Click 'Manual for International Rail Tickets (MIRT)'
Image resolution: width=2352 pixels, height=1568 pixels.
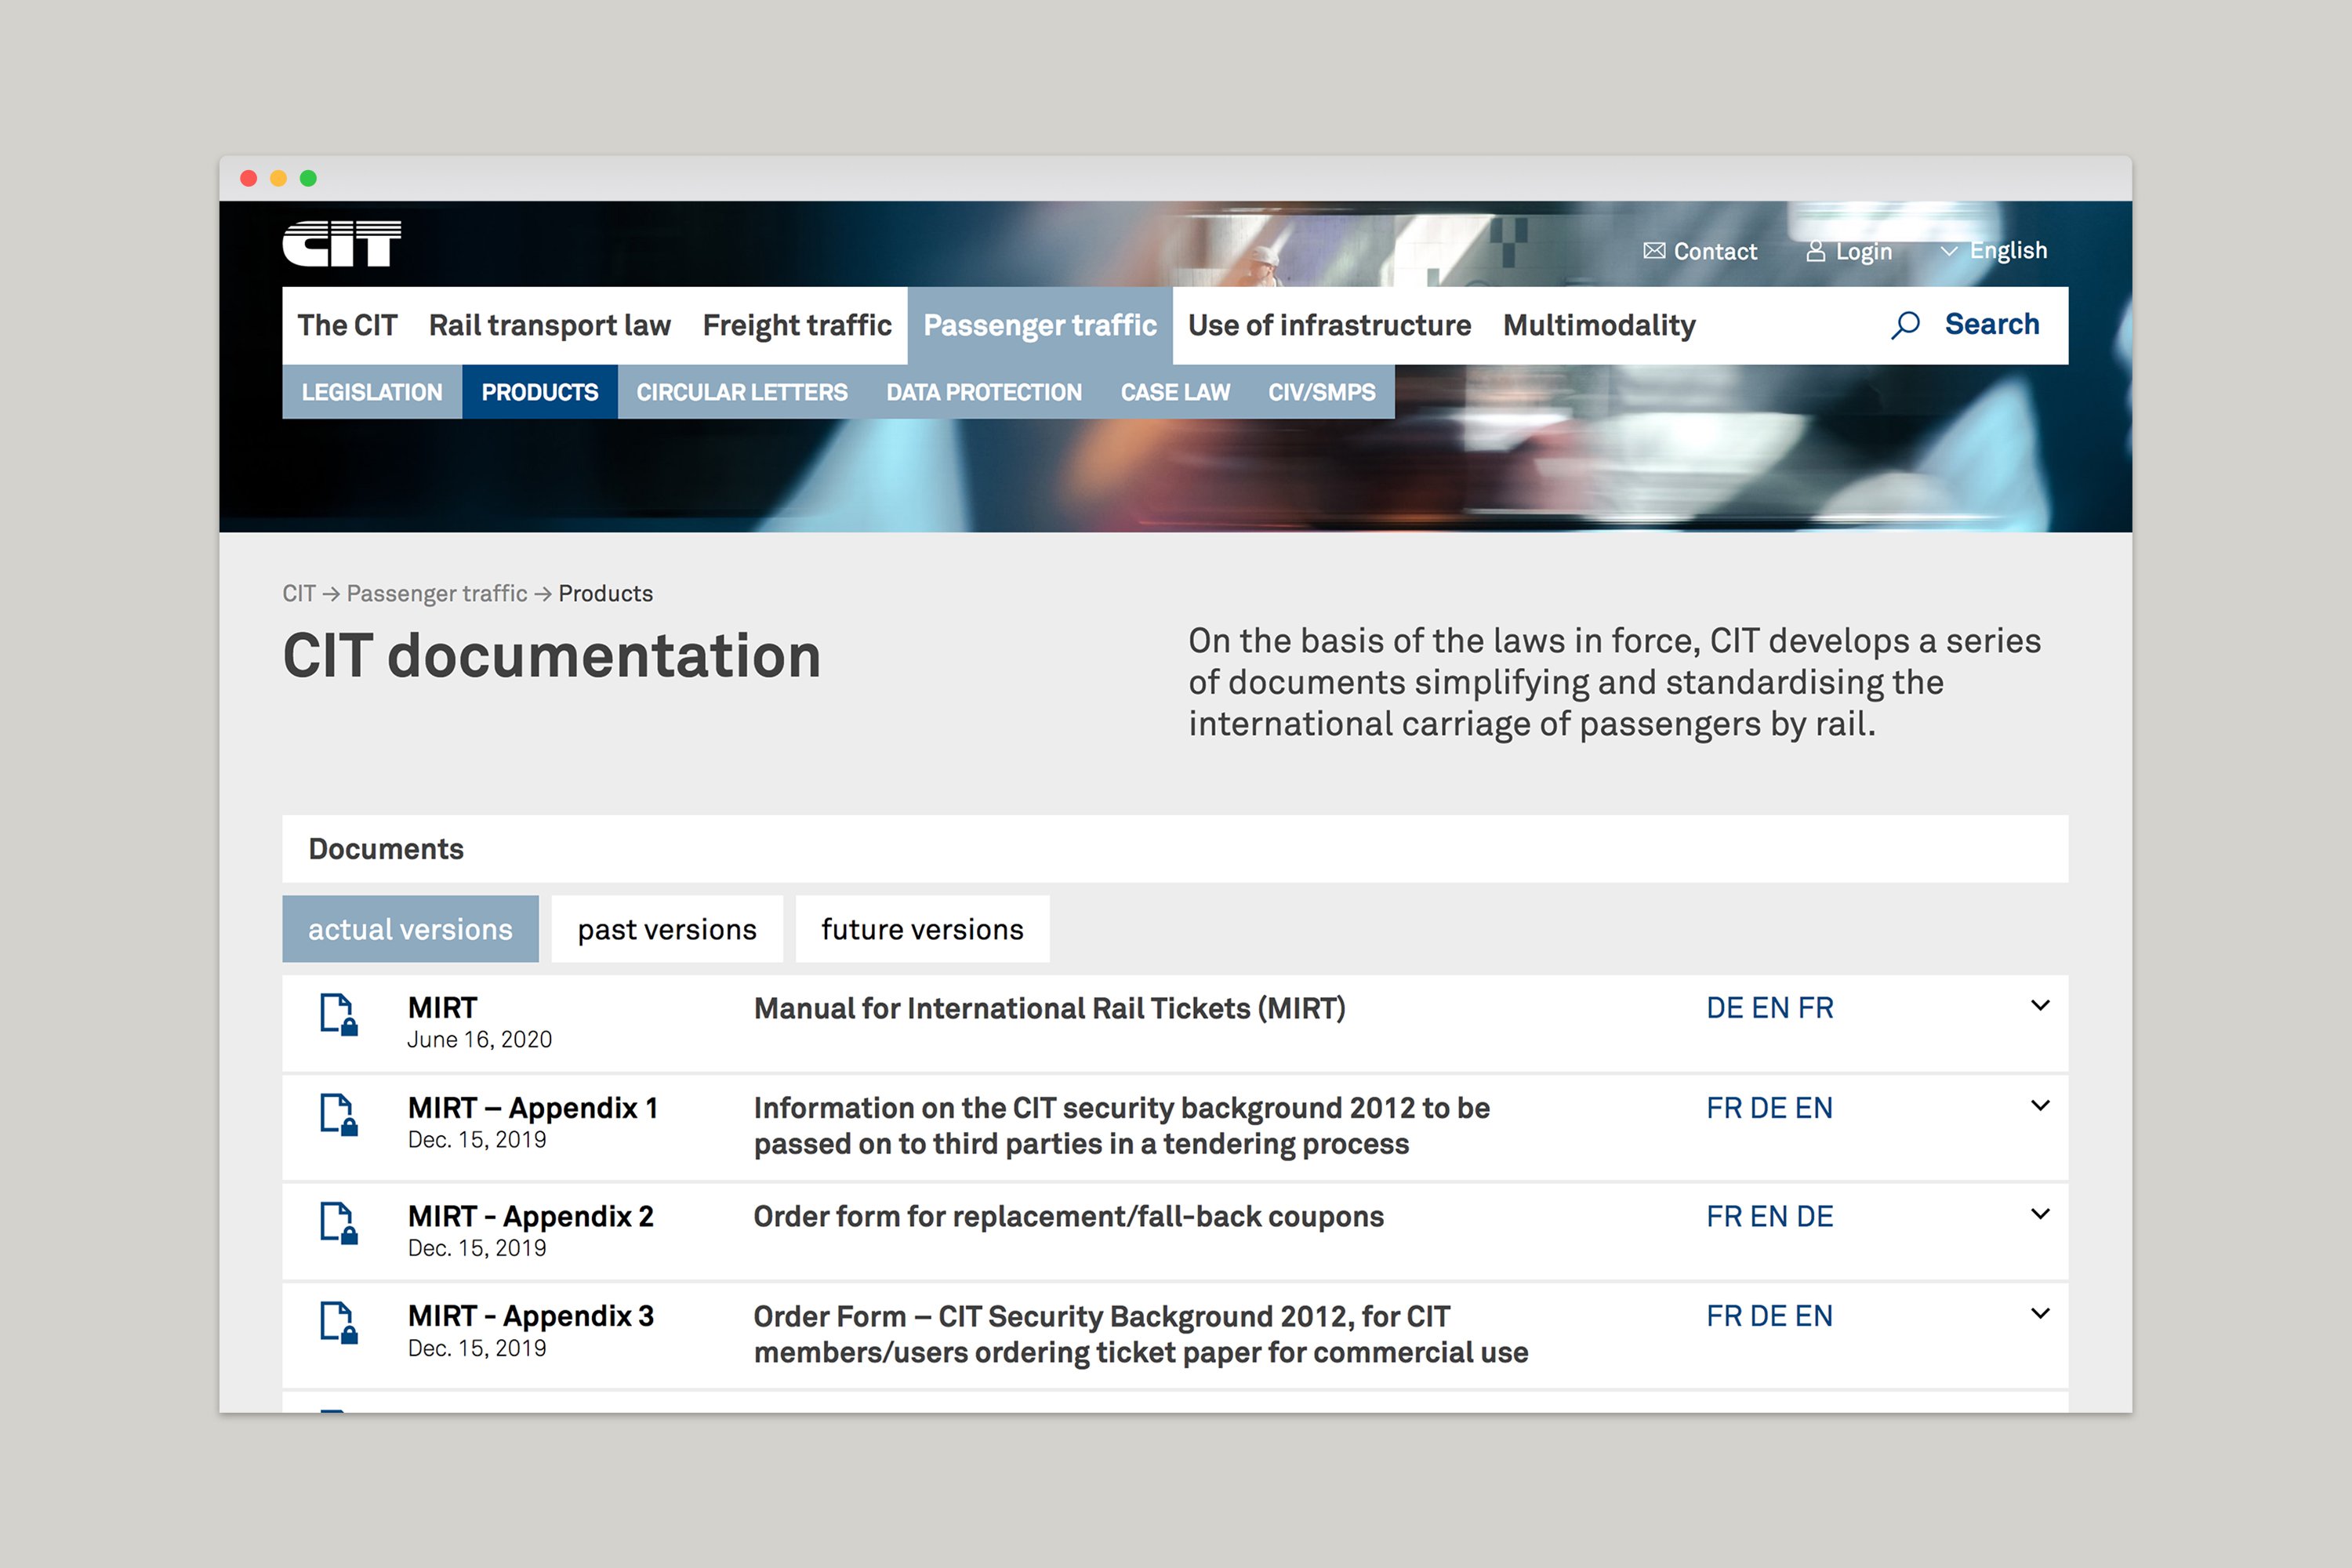[1049, 1008]
